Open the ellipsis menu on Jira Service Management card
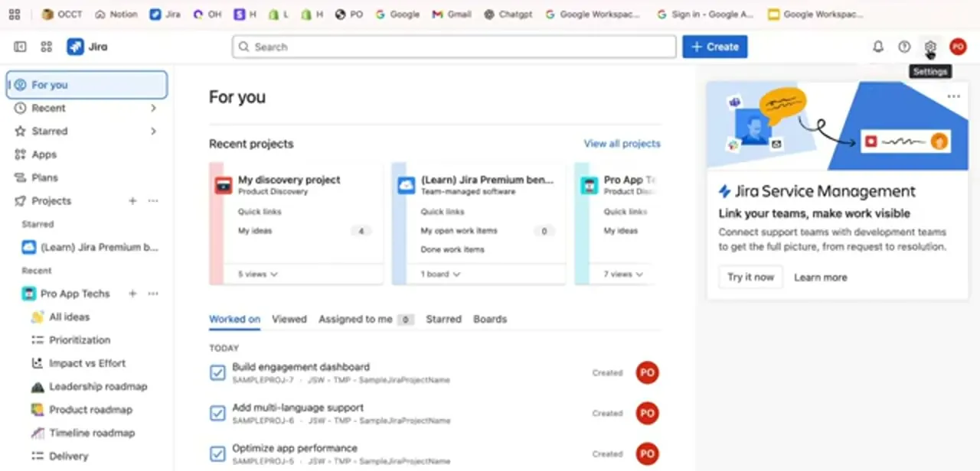This screenshot has width=980, height=471. pyautogui.click(x=953, y=96)
